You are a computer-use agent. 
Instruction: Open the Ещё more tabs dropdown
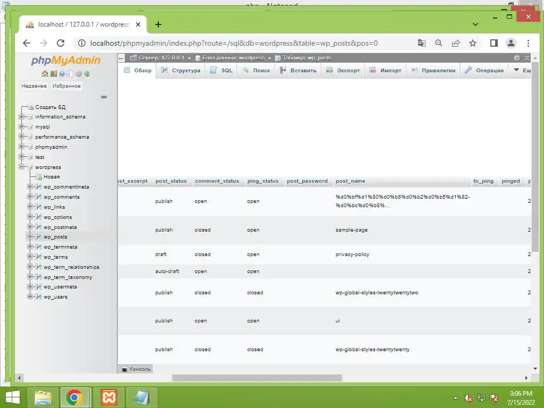pos(522,70)
